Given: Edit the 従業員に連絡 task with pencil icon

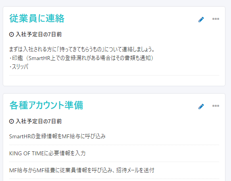Looking at the screenshot, I should tap(201, 19).
